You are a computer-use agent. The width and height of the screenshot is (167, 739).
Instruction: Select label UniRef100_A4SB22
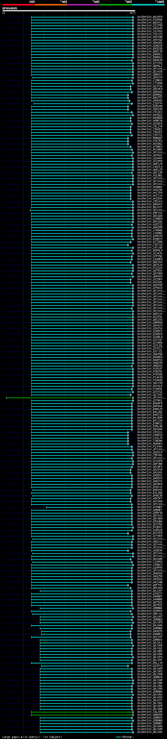click(x=150, y=115)
